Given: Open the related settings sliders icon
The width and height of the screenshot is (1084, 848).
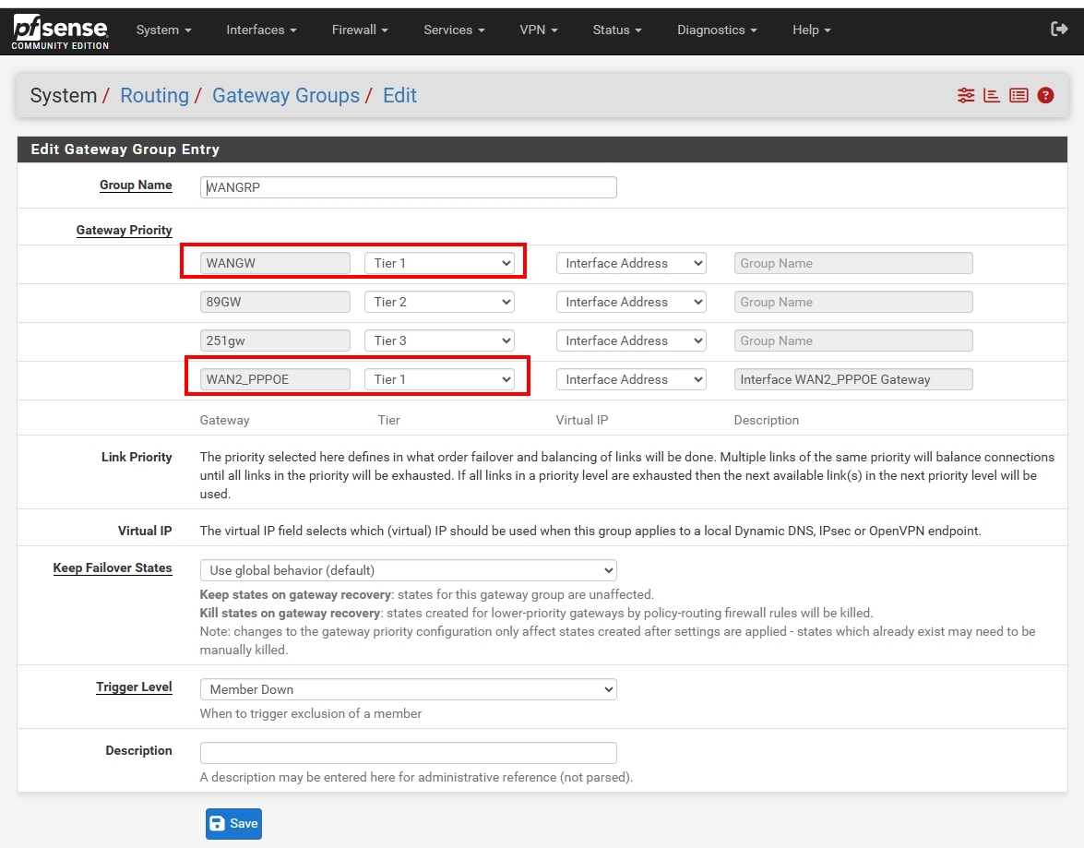Looking at the screenshot, I should (966, 95).
